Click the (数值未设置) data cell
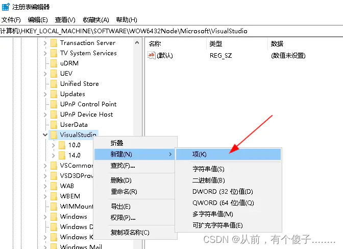The height and width of the screenshot is (249, 343). (x=288, y=56)
